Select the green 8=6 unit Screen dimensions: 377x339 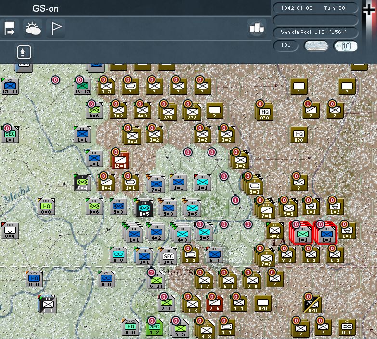tap(94, 111)
